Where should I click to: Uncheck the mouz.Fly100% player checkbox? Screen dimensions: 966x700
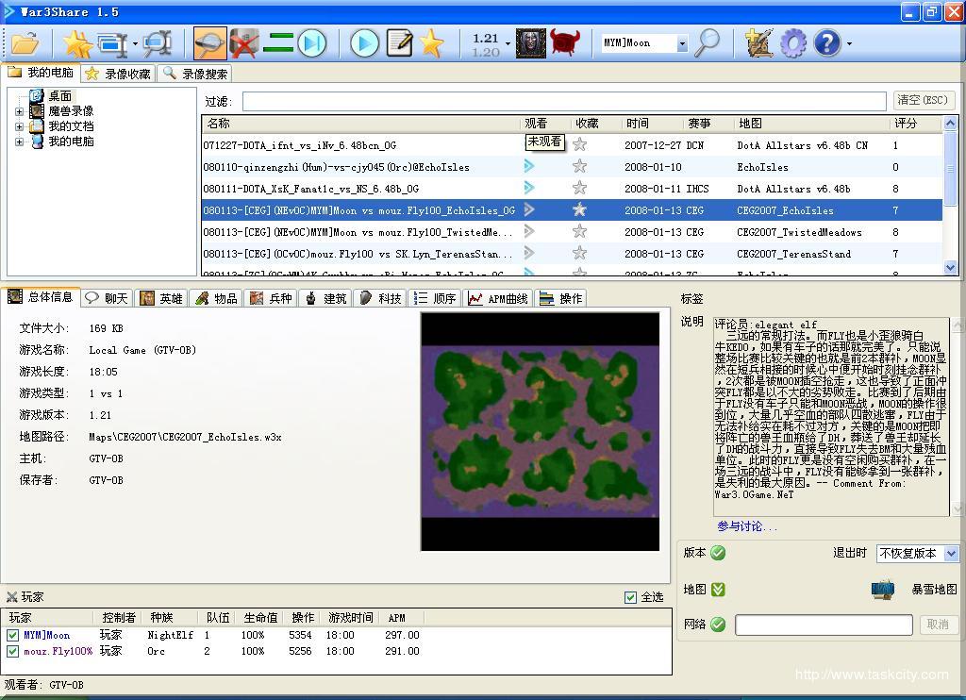coord(13,652)
